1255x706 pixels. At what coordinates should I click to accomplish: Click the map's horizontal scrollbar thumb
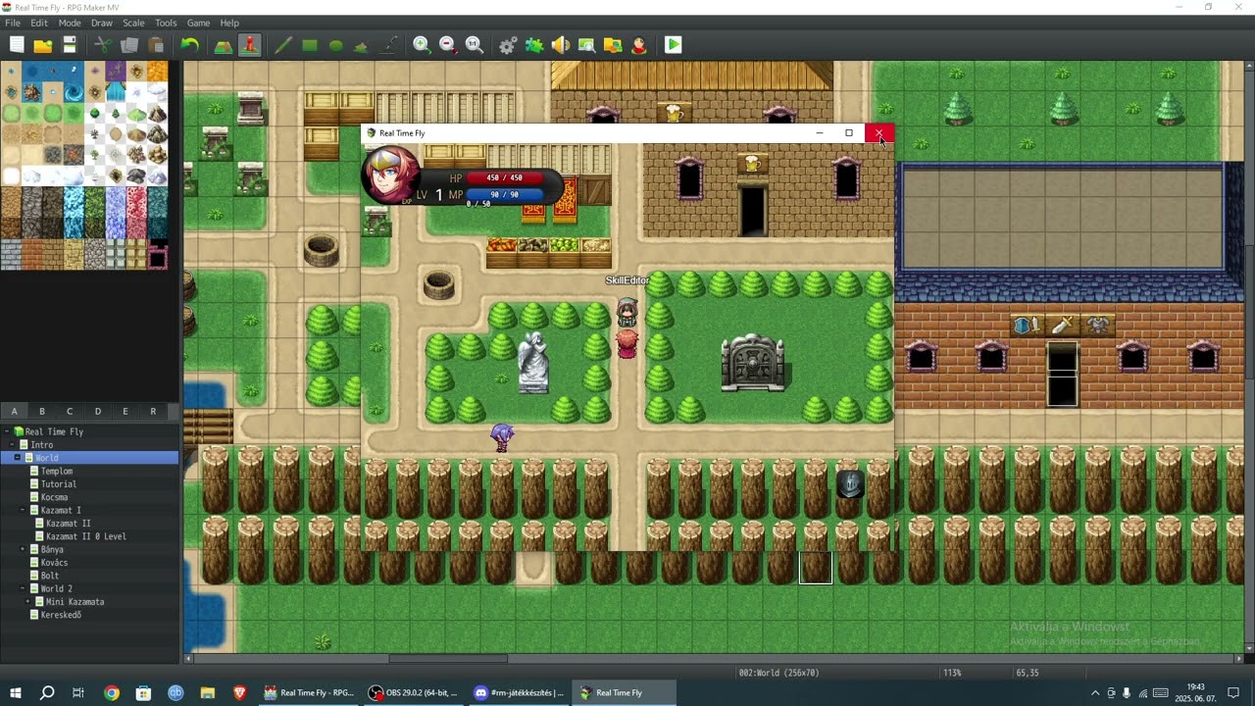[448, 659]
